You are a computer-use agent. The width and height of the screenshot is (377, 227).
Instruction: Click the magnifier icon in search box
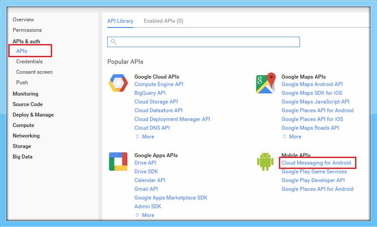click(113, 42)
